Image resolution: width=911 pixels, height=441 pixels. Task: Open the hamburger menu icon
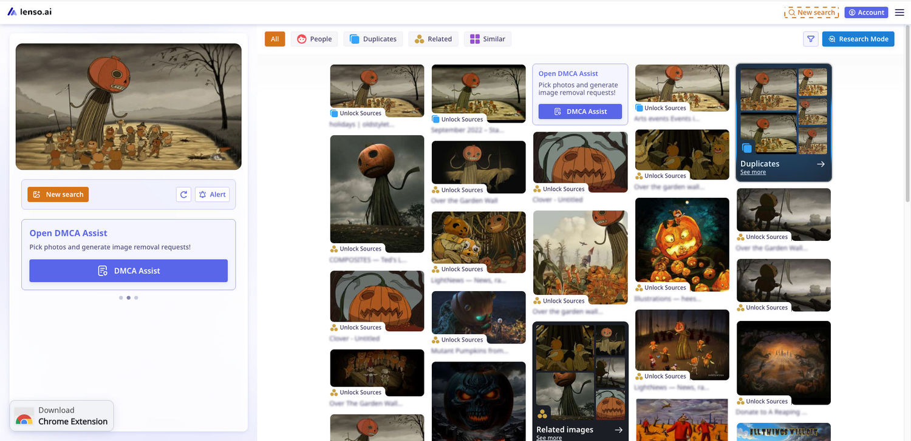[x=899, y=12]
